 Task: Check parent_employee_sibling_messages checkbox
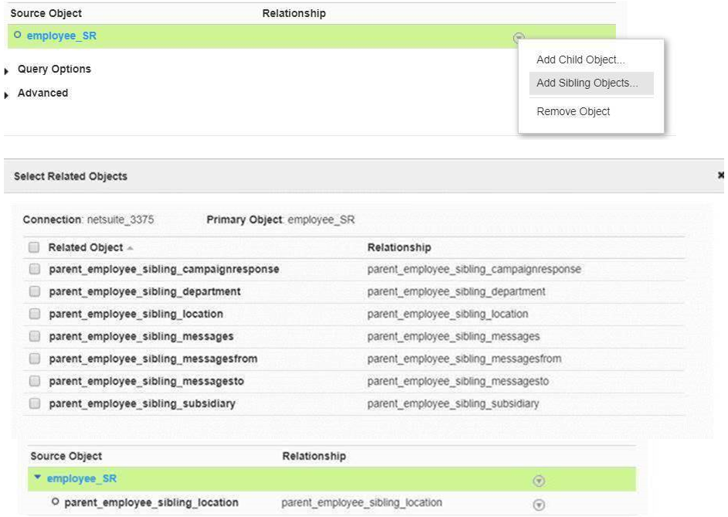coord(34,336)
